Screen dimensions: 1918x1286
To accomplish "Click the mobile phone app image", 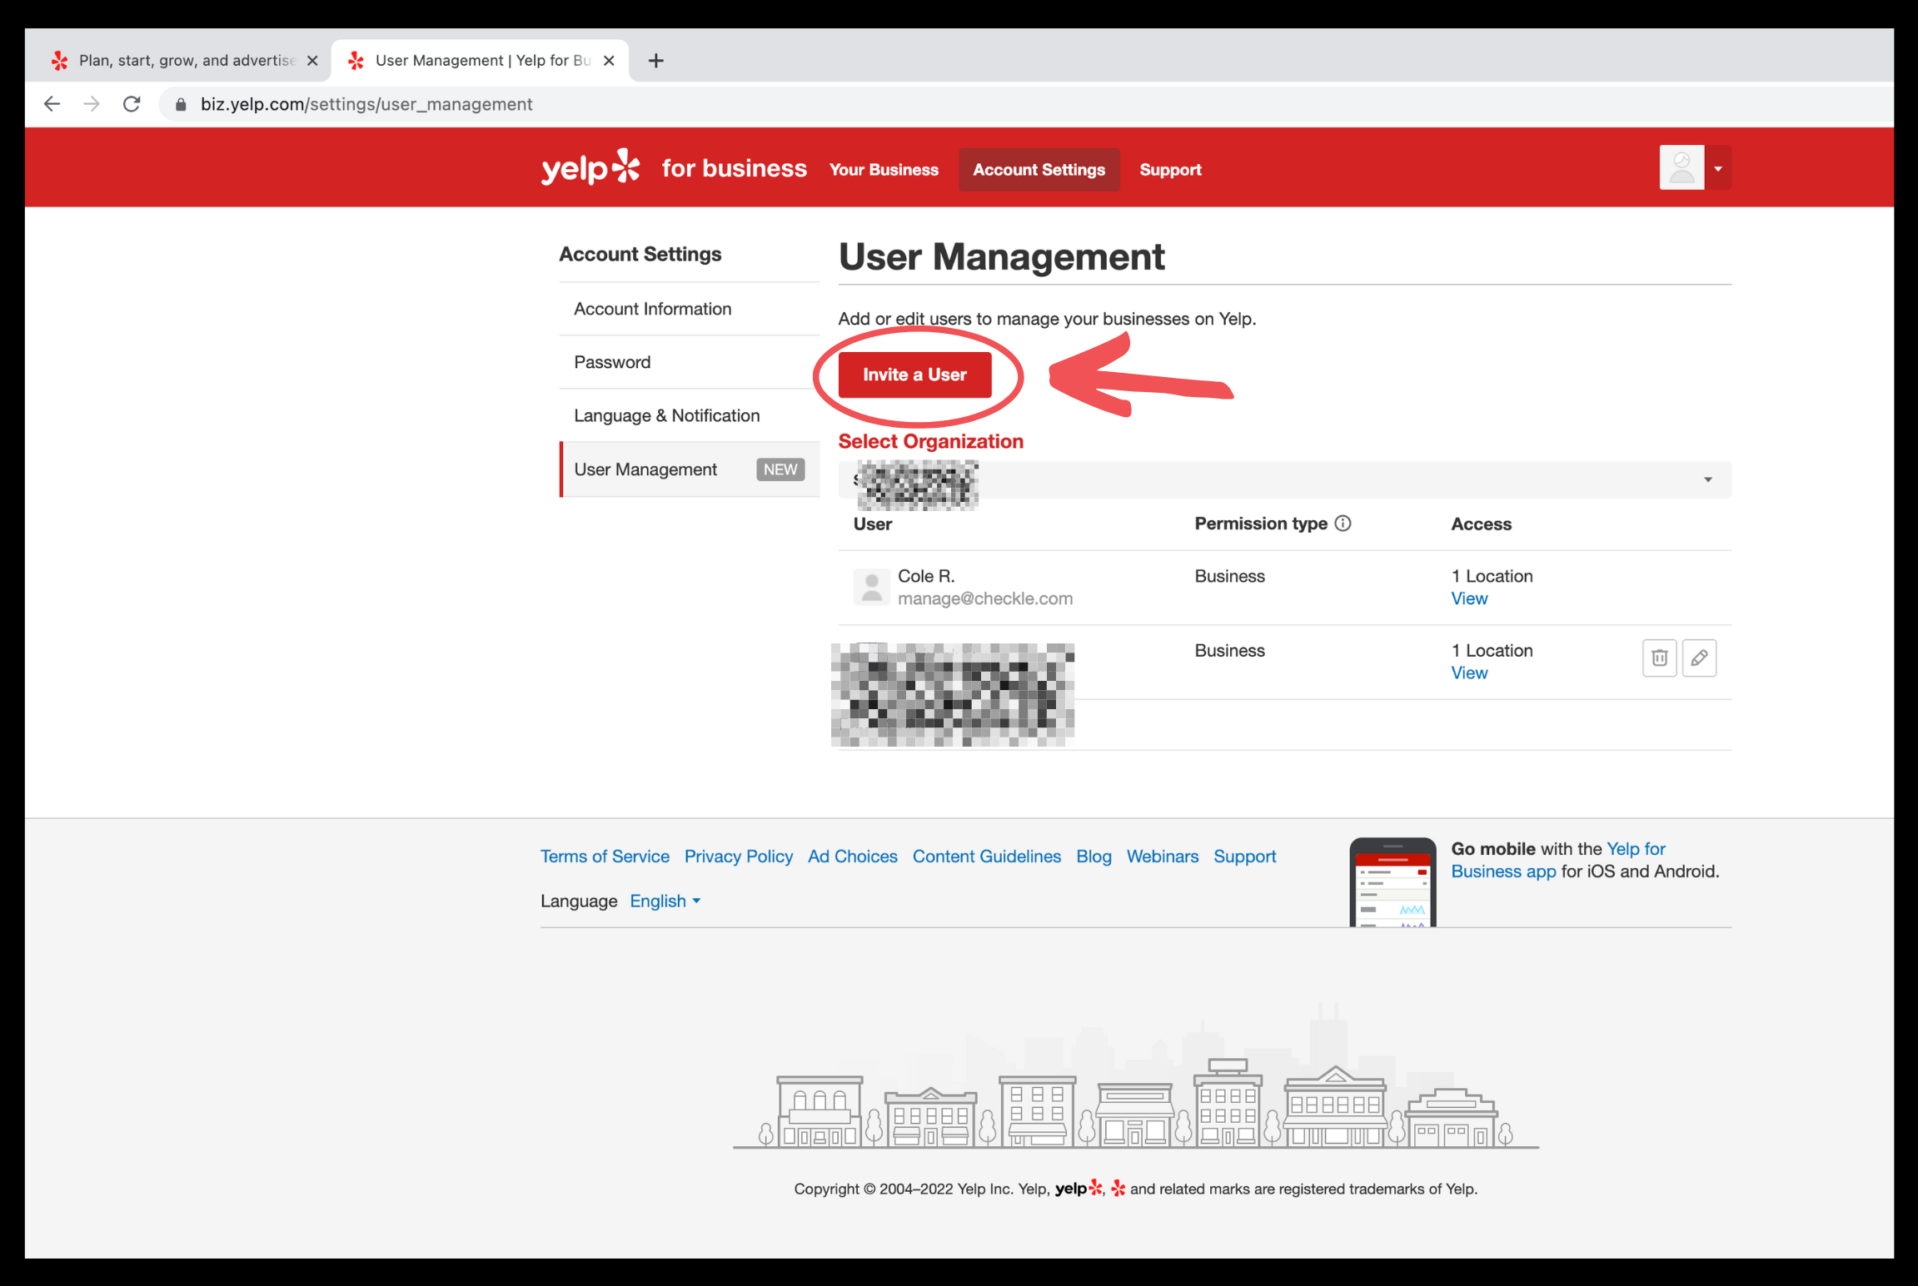I will pos(1392,882).
